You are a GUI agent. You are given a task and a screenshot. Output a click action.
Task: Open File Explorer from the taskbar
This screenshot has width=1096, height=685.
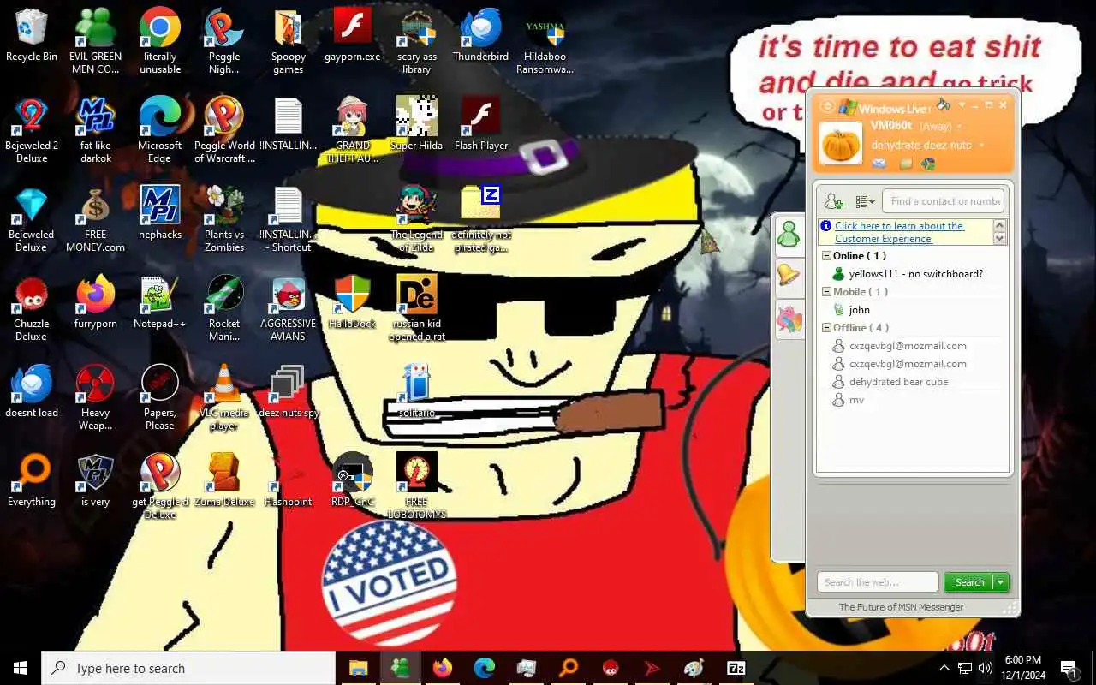point(358,668)
